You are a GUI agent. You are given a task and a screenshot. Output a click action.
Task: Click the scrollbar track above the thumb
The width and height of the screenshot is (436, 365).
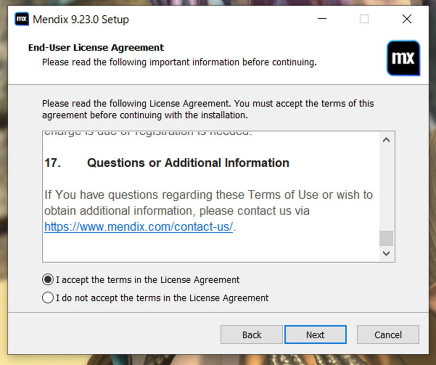click(x=385, y=186)
